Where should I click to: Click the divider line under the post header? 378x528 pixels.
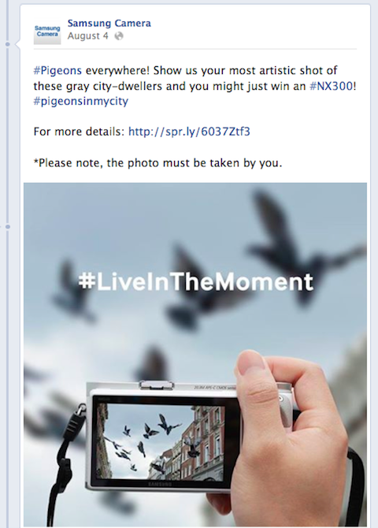pyautogui.click(x=195, y=49)
